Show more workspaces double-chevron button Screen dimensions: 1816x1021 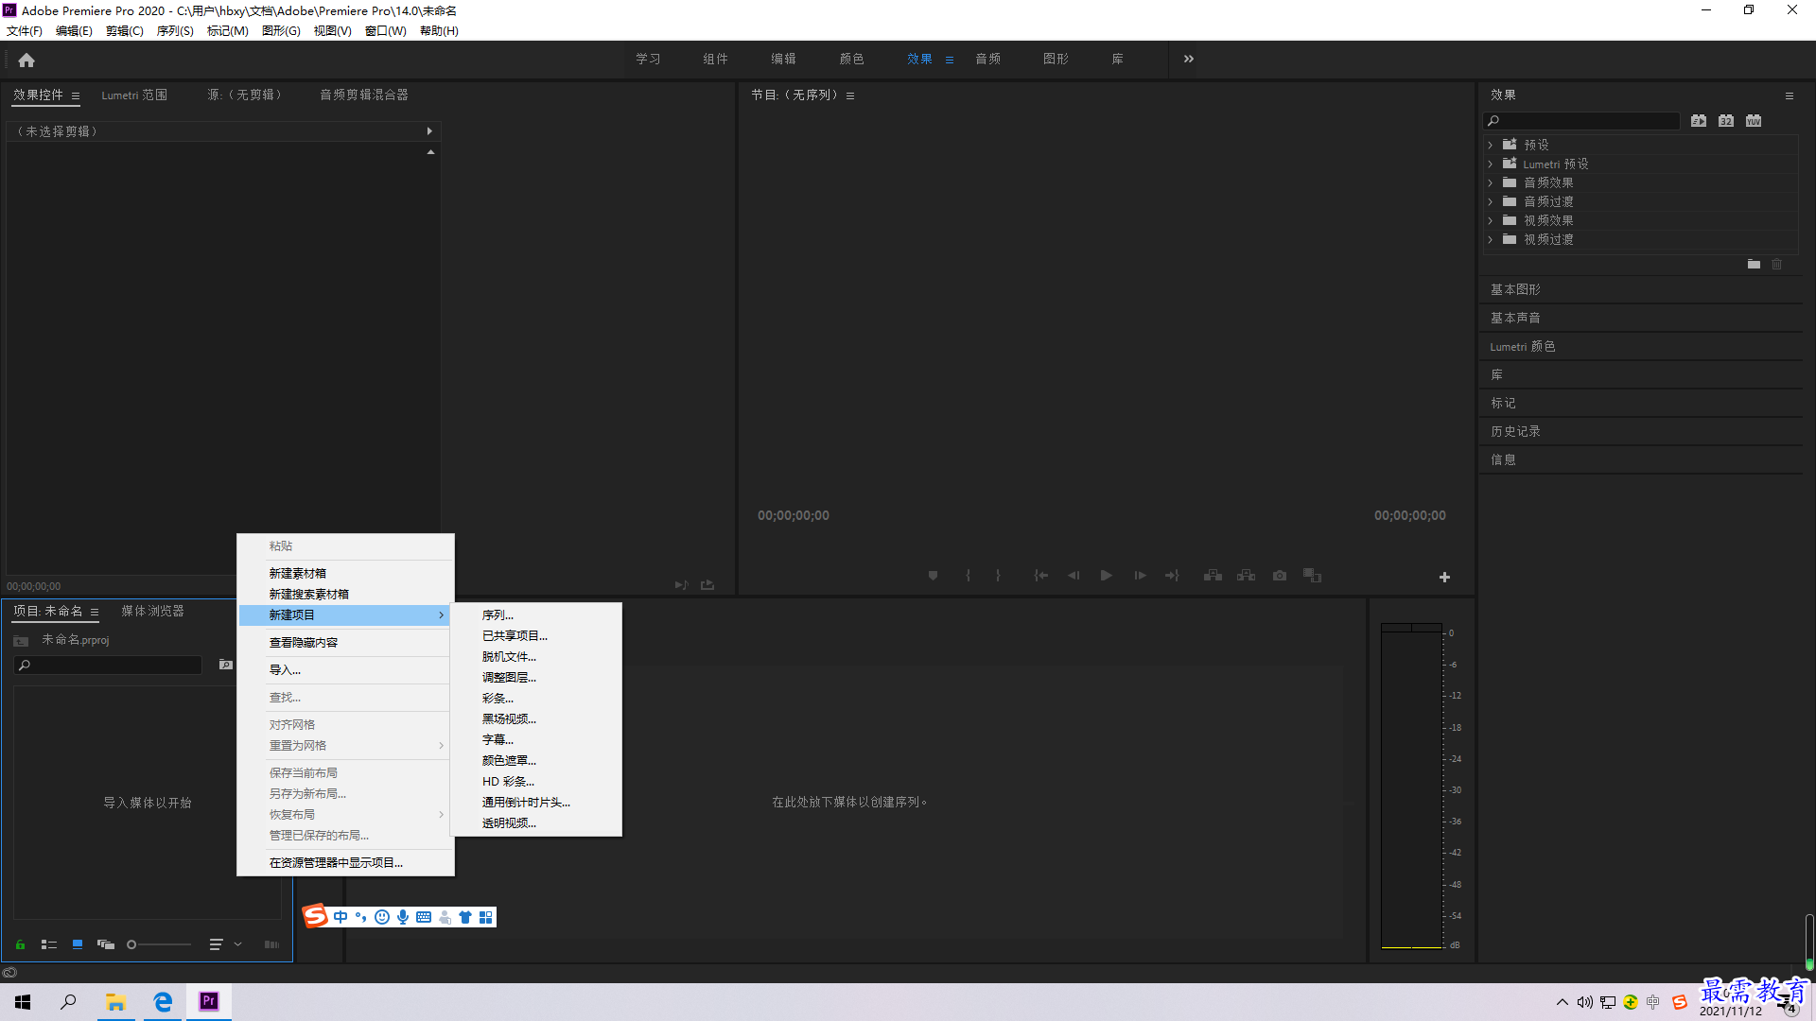(1189, 59)
